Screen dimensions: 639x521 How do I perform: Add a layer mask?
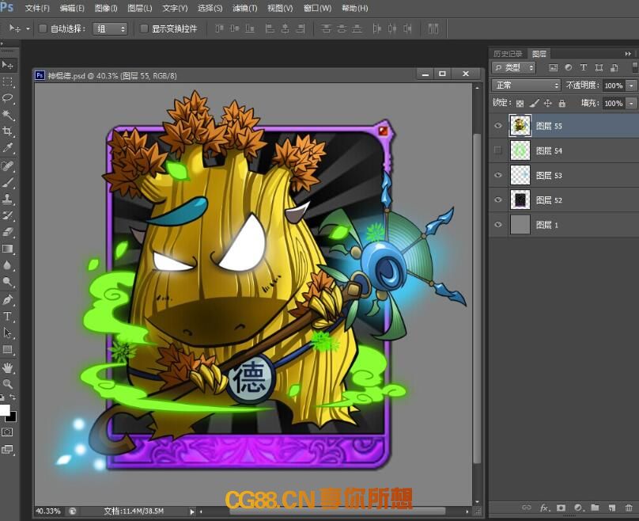point(561,508)
